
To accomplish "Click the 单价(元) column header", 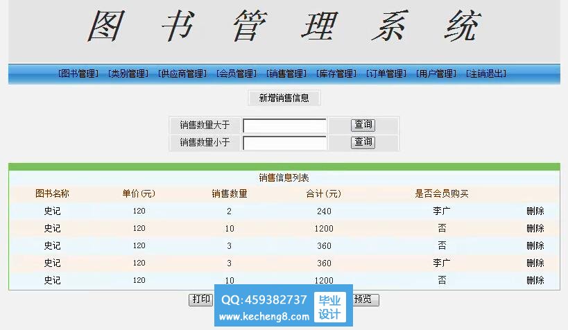I will point(139,194).
